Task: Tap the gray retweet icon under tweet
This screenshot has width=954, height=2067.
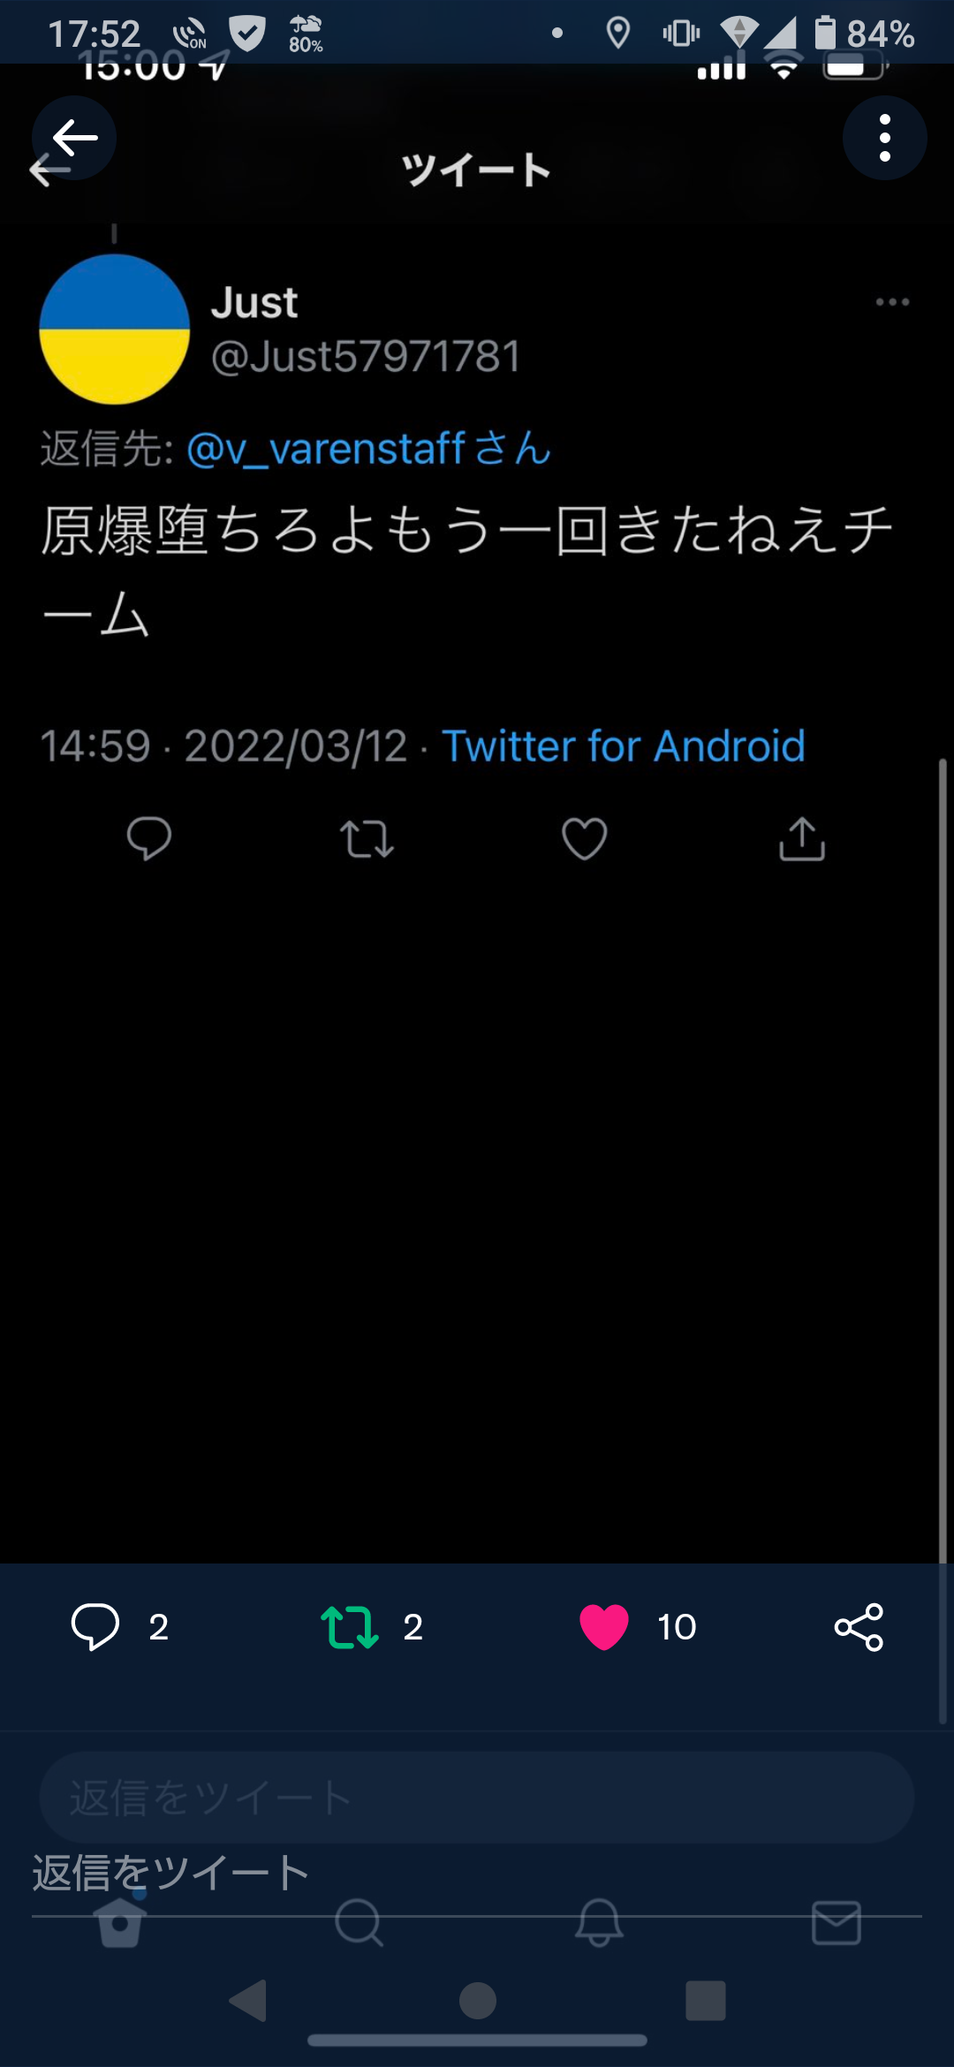Action: (x=367, y=838)
